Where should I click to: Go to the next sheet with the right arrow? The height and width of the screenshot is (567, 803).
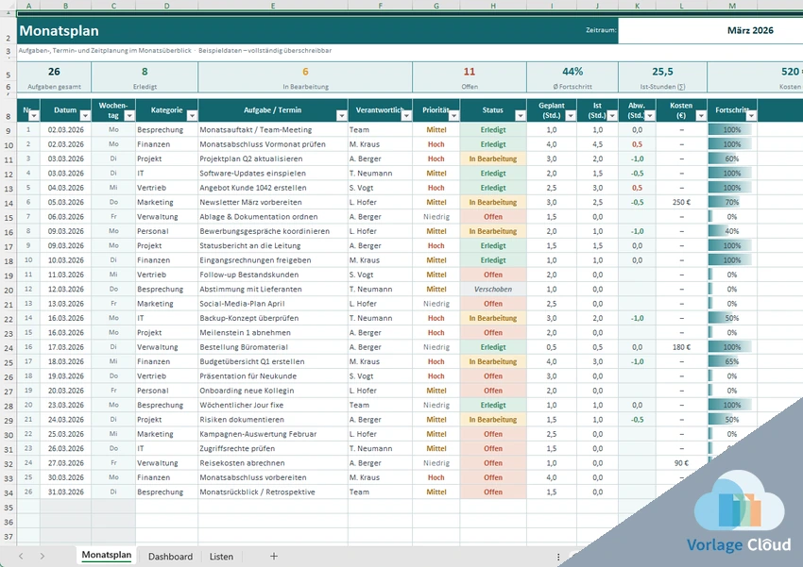[43, 557]
